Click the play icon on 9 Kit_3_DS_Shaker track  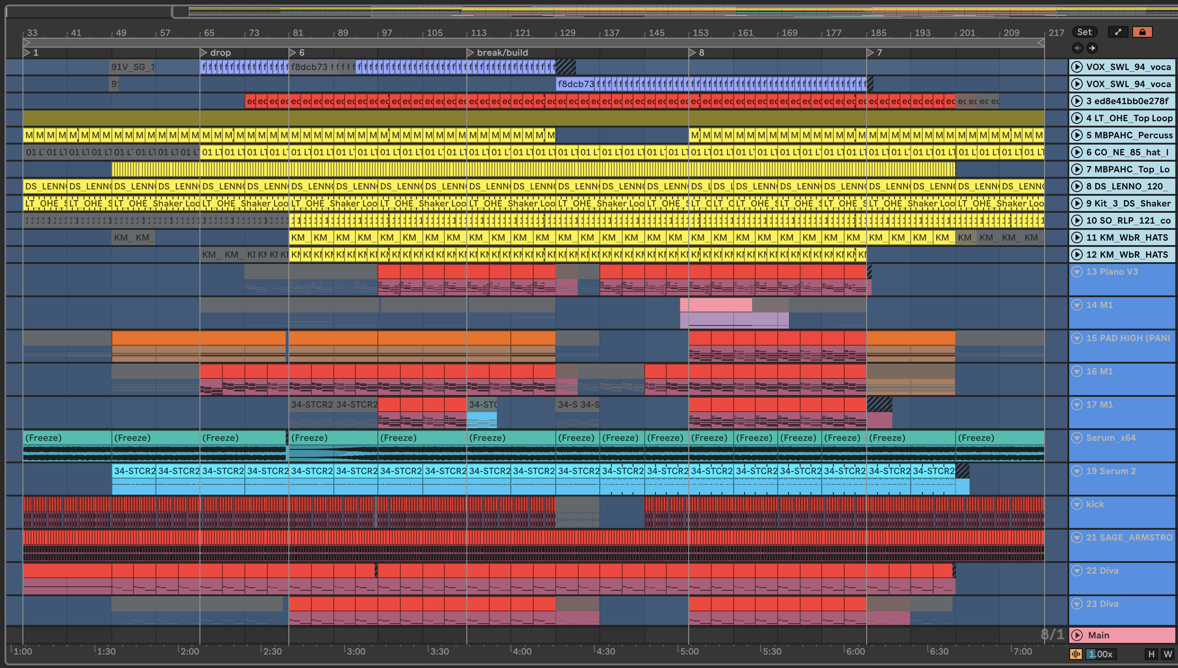[1076, 203]
